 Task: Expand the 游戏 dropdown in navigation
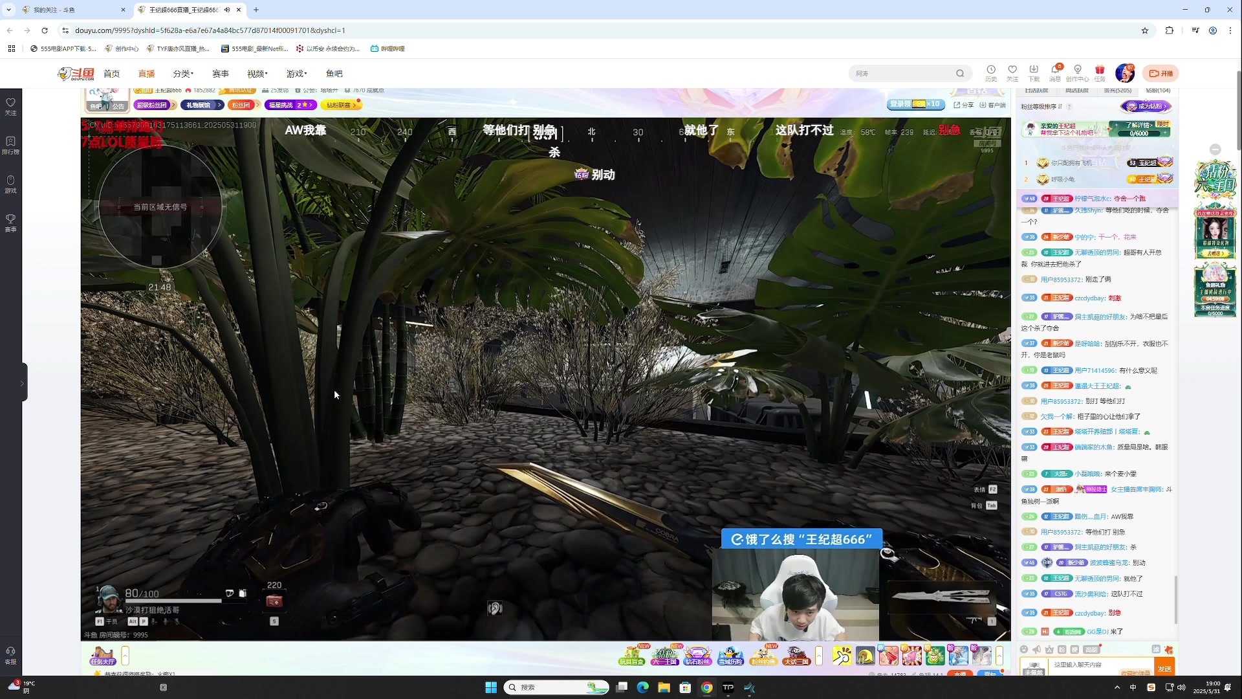click(297, 74)
